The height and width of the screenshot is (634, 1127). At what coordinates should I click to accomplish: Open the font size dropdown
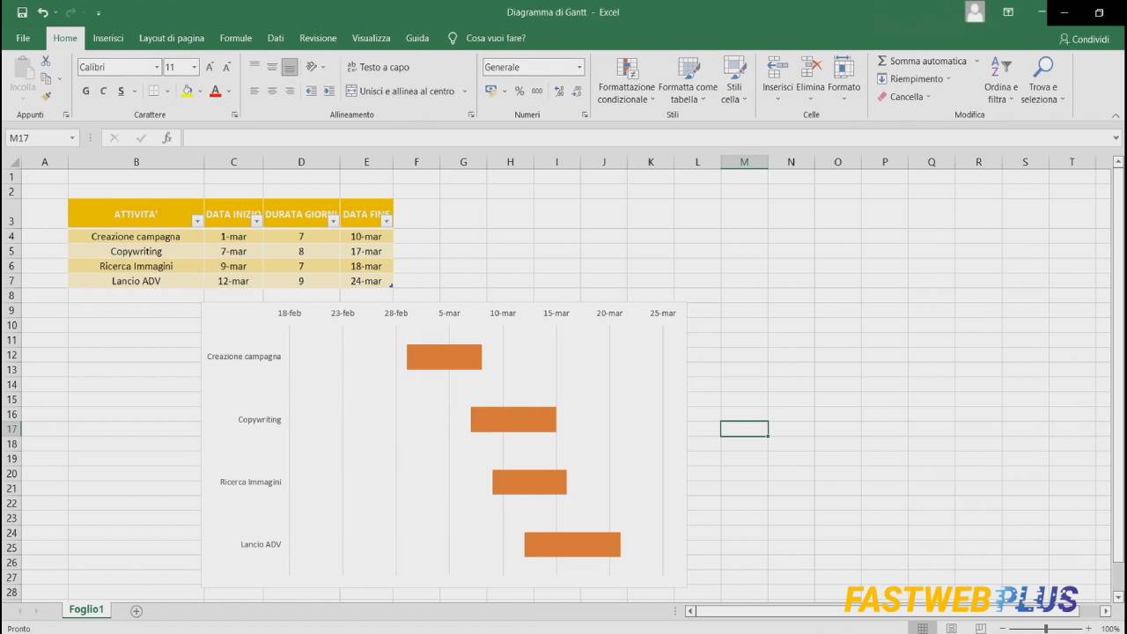click(193, 67)
